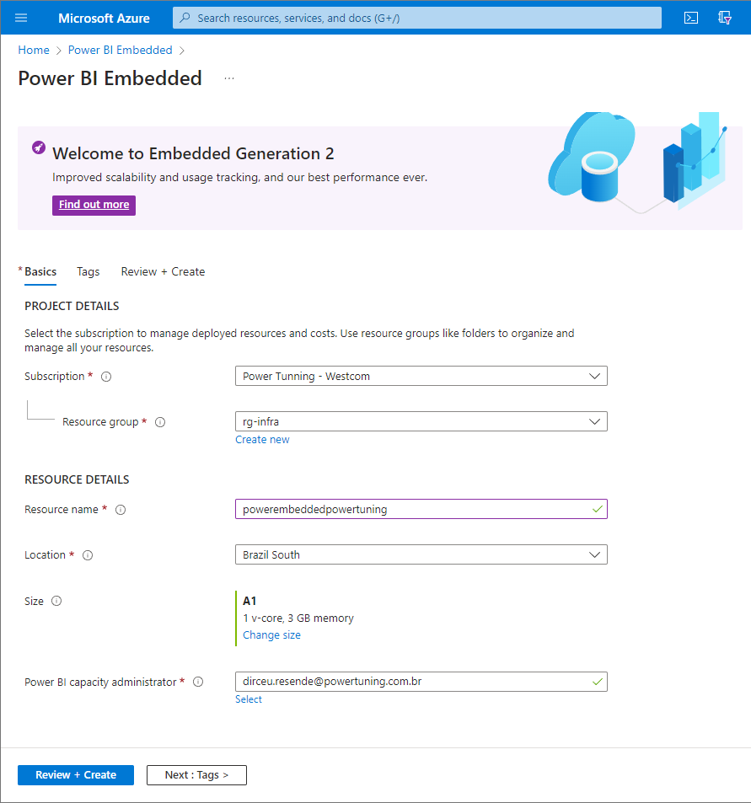Launch Cloud Shell from top bar

click(690, 18)
